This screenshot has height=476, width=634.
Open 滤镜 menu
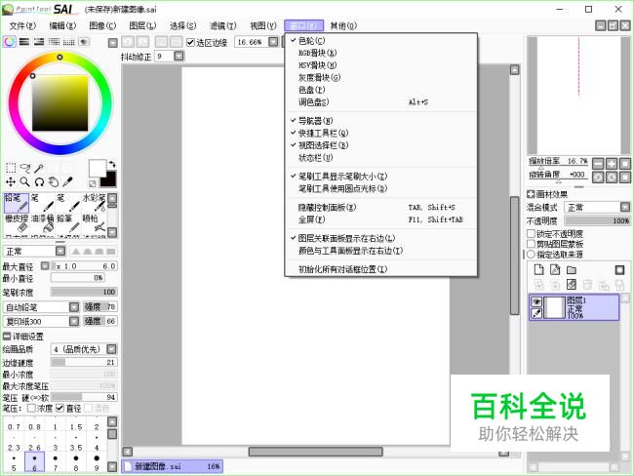point(222,26)
